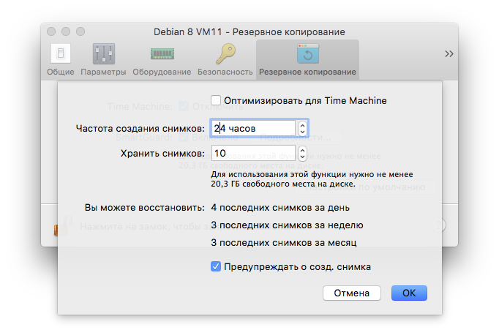Switch to the Оборудование tab label
Image resolution: width=499 pixels, height=330 pixels.
point(162,72)
